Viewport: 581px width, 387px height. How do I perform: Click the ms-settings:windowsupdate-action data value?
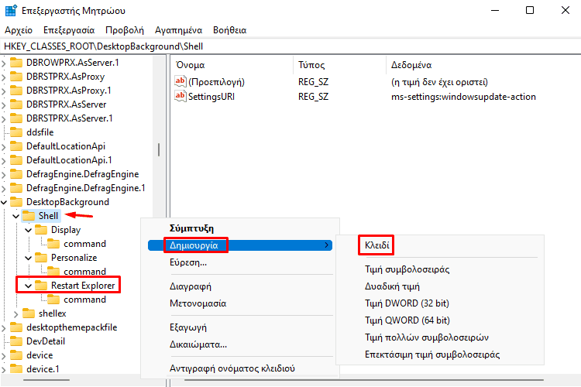click(463, 97)
